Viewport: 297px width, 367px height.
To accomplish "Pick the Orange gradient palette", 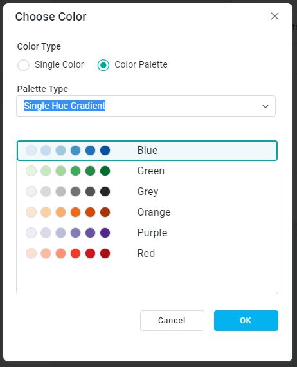I will [147, 212].
